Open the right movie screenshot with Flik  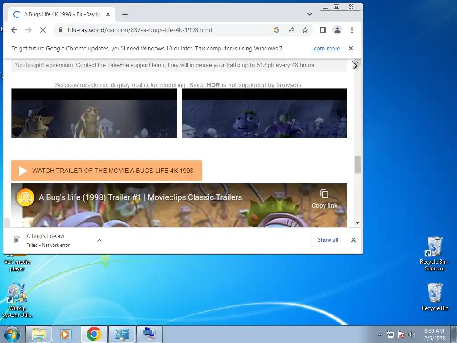click(x=264, y=113)
